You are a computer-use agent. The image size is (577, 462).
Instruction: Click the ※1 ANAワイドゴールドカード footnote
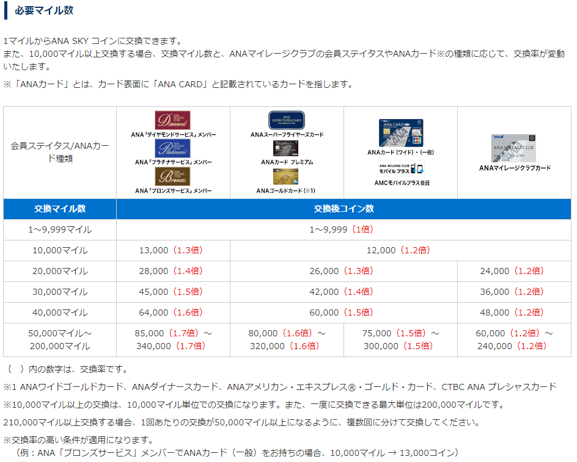(x=280, y=387)
